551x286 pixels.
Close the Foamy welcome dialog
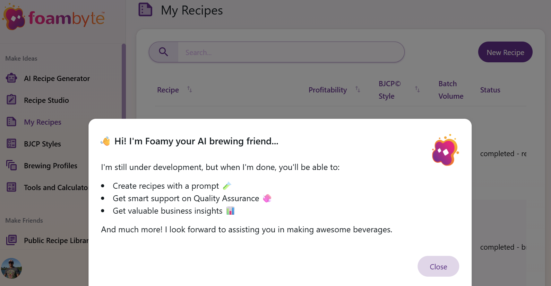(438, 266)
